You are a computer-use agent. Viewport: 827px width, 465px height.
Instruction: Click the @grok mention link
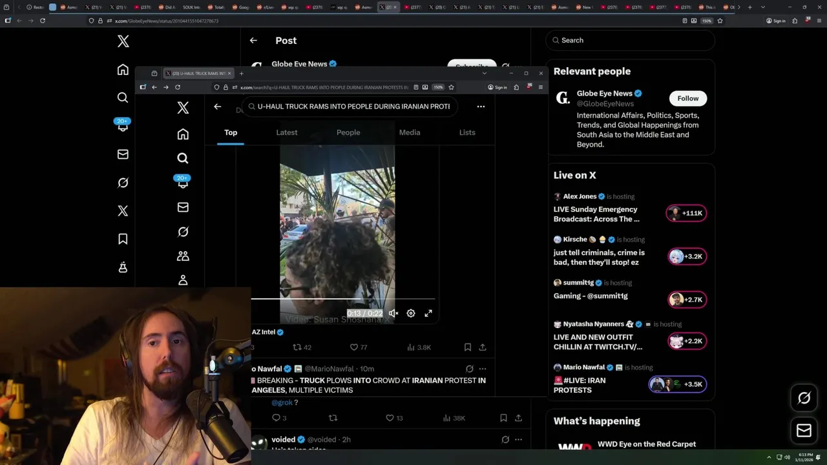tap(282, 402)
